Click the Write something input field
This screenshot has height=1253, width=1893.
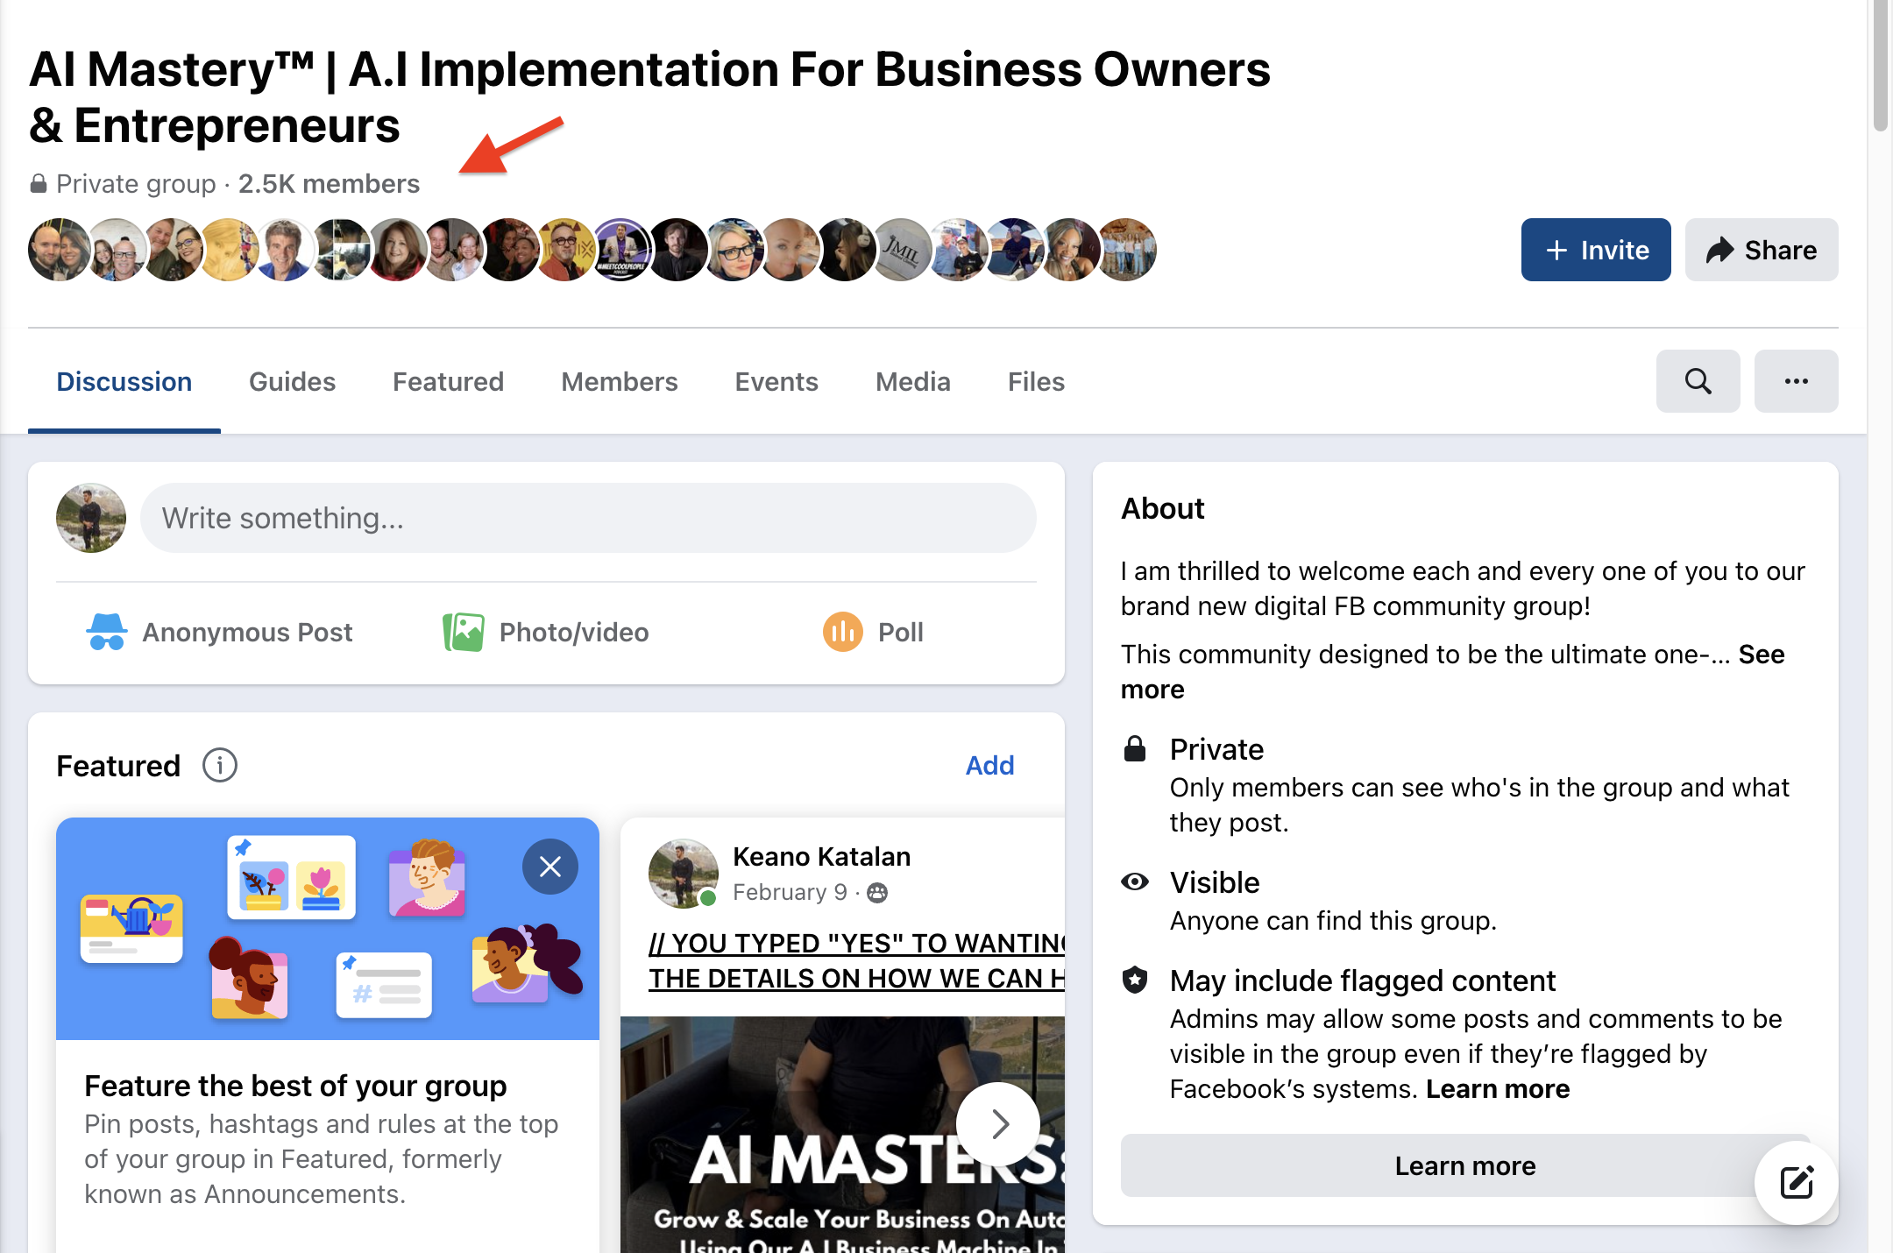point(588,518)
